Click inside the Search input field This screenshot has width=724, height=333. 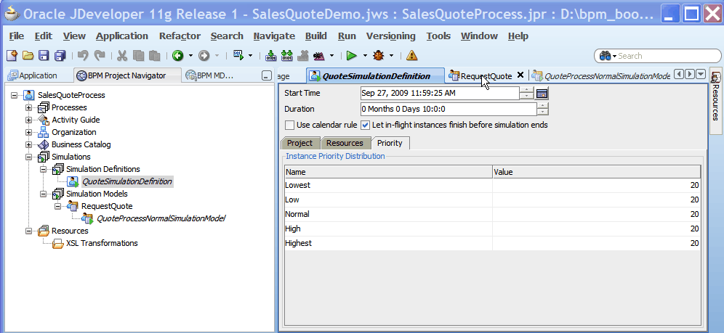667,56
